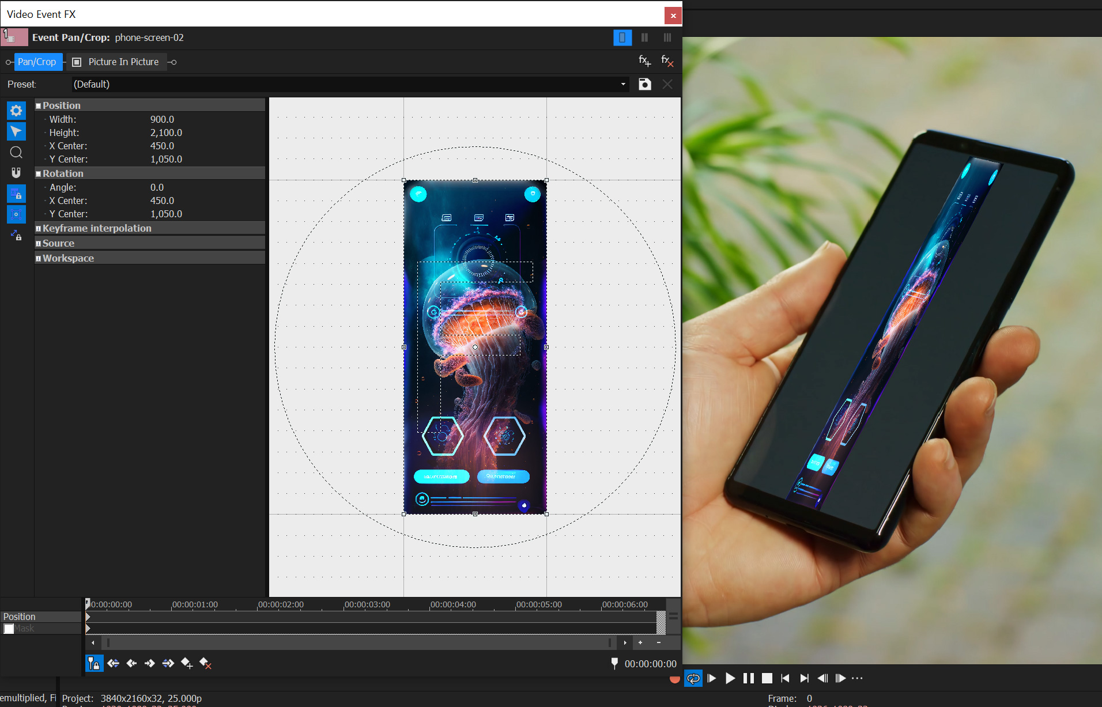Expand the Keyframe interpolation section

tap(39, 229)
